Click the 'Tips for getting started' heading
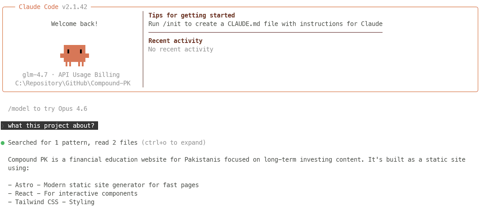 pos(191,15)
